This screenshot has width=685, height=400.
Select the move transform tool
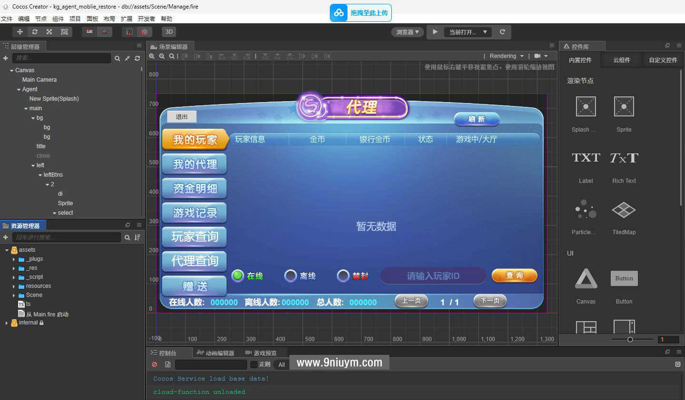point(20,32)
